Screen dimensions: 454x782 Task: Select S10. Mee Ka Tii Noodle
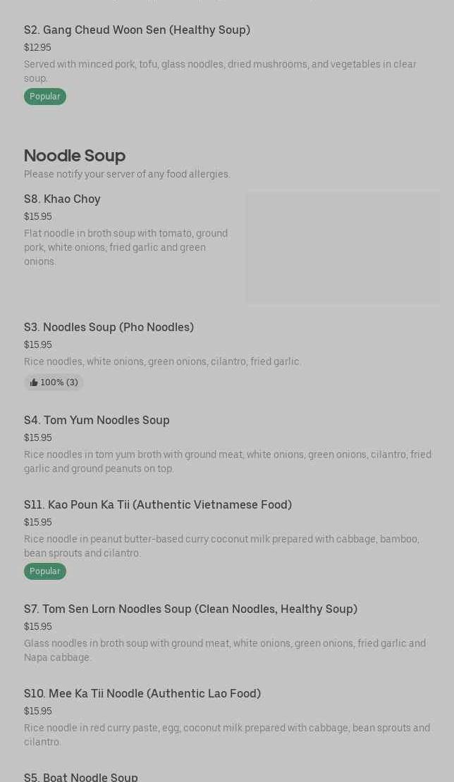pyautogui.click(x=142, y=693)
